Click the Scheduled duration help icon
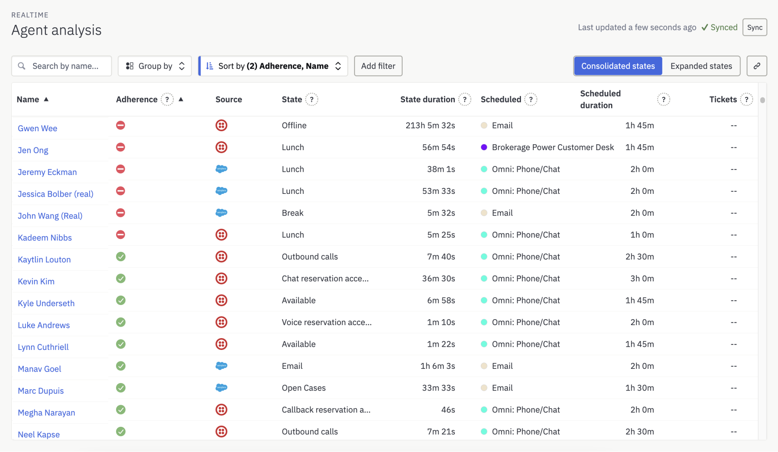This screenshot has height=452, width=778. pos(664,99)
